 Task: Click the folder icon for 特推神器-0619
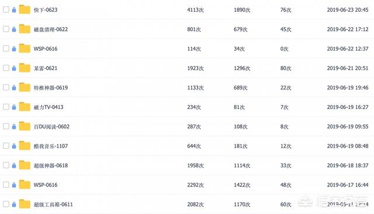coord(25,87)
